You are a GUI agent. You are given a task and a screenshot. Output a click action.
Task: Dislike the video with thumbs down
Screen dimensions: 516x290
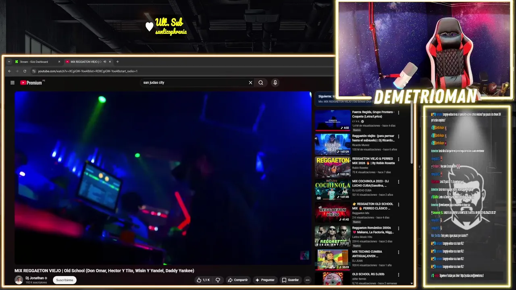tap(218, 280)
